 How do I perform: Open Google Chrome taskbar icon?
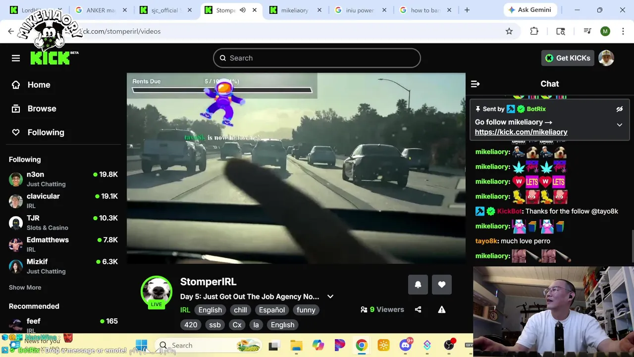click(x=362, y=346)
